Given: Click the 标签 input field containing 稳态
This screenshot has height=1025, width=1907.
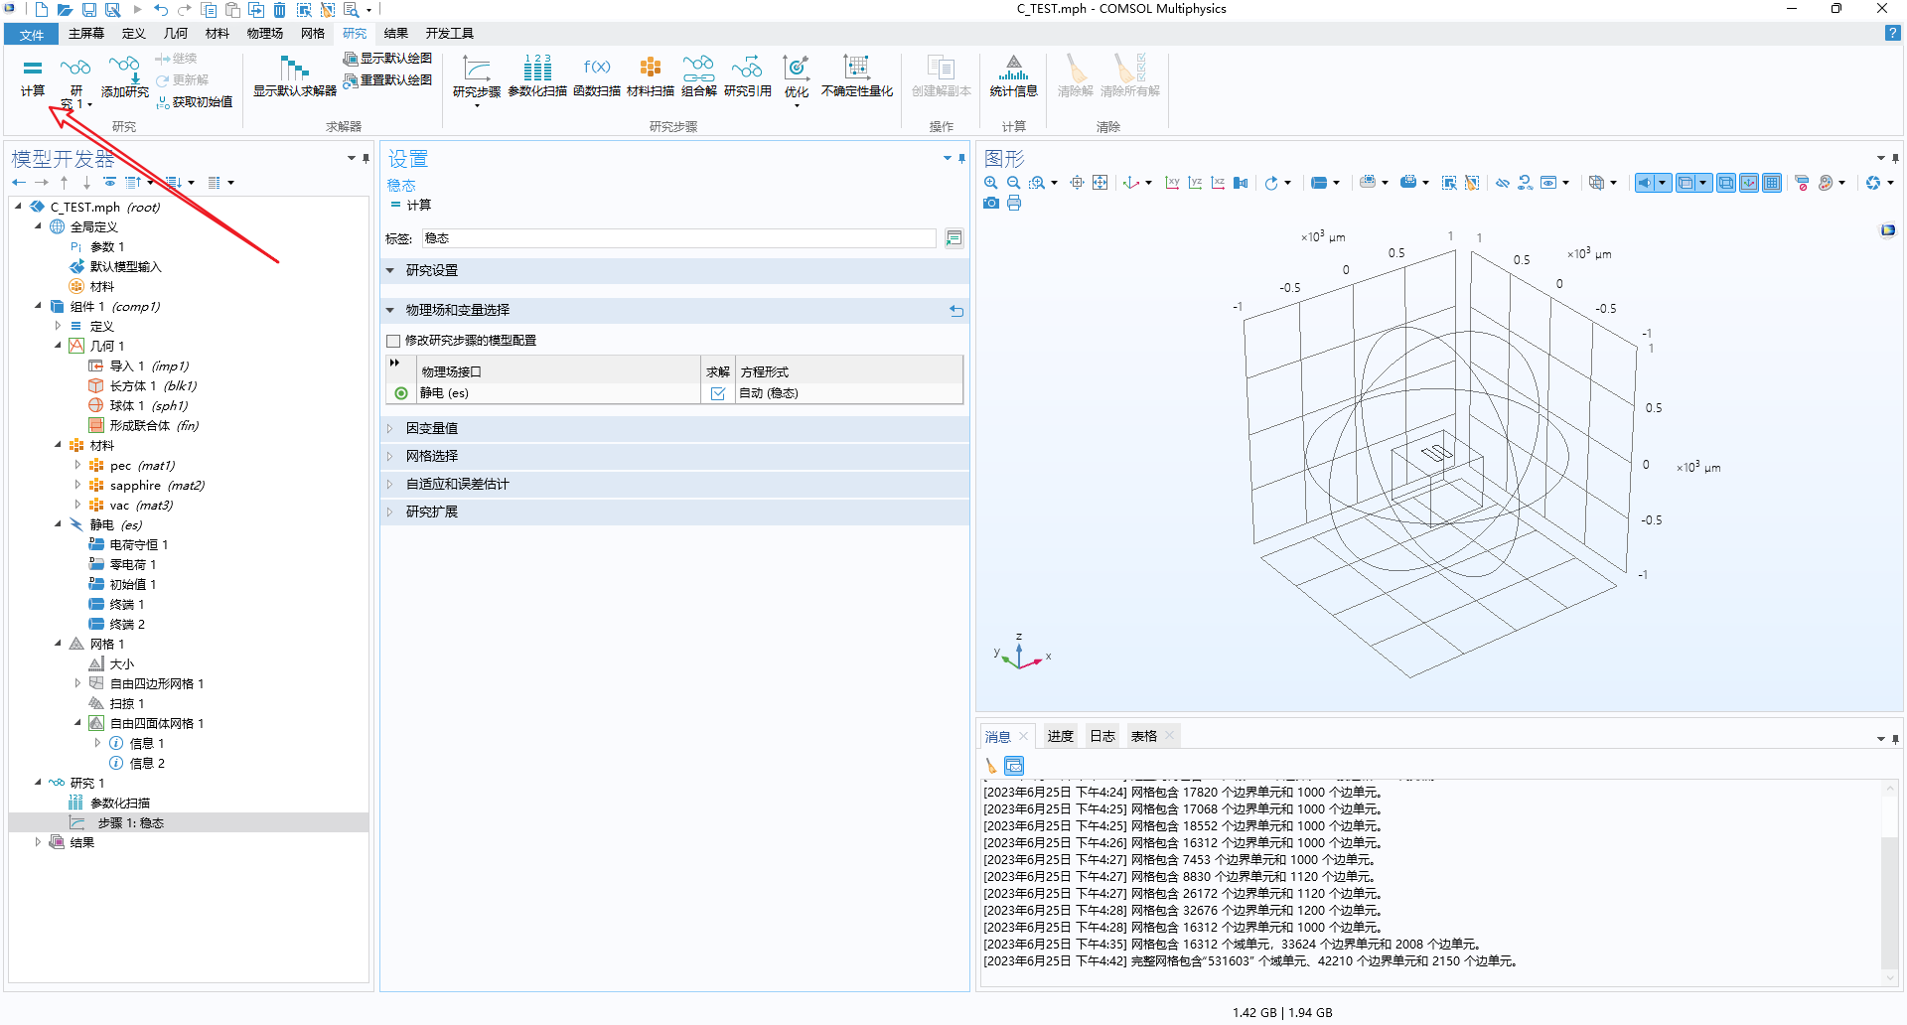Looking at the screenshot, I should [x=678, y=238].
